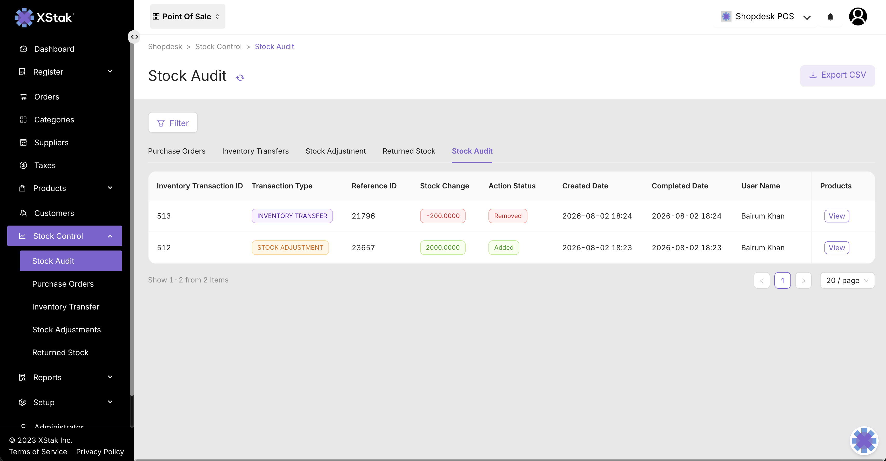Viewport: 886px width, 461px height.
Task: Select page 1 in pagination
Action: 782,280
